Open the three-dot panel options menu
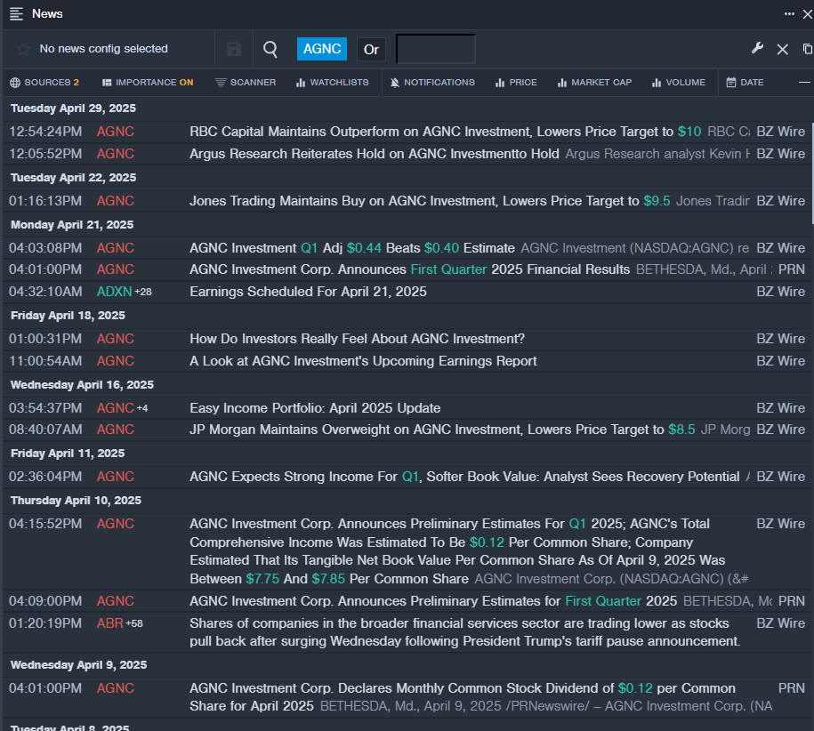Screen dimensions: 814x731 click(789, 14)
